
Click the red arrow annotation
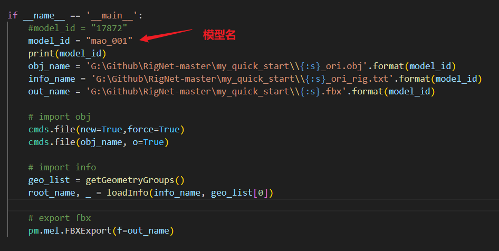point(166,35)
